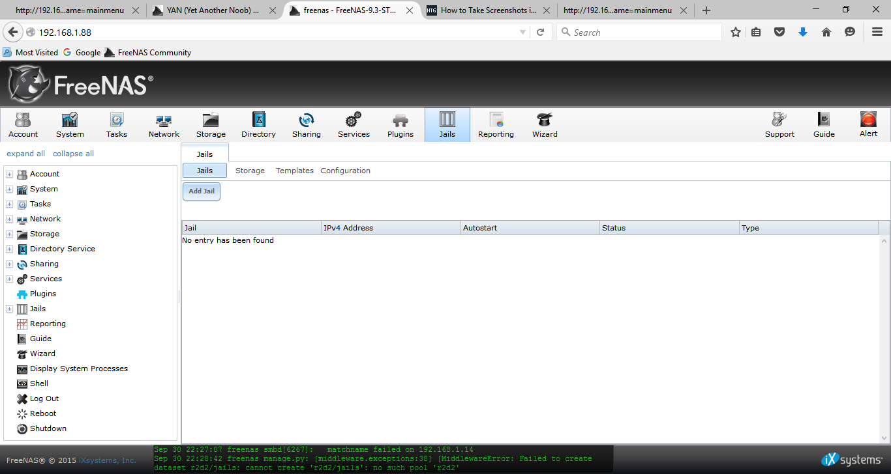Switch to the Templates subtab

pyautogui.click(x=294, y=171)
